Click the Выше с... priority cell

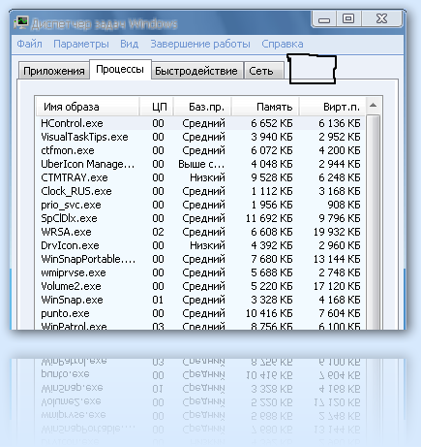click(x=201, y=164)
